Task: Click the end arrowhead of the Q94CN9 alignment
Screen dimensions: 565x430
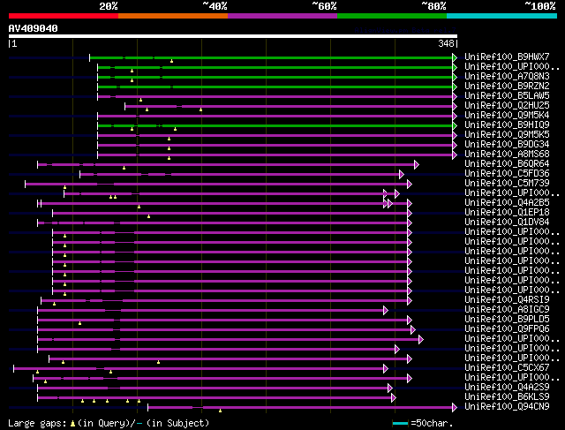Action: coord(455,408)
